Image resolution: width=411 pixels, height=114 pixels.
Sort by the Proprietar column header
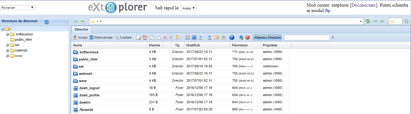[x=276, y=45]
